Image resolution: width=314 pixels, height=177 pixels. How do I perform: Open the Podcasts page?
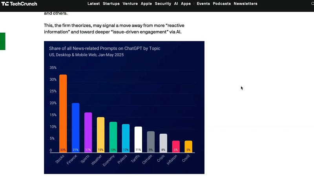tap(222, 4)
